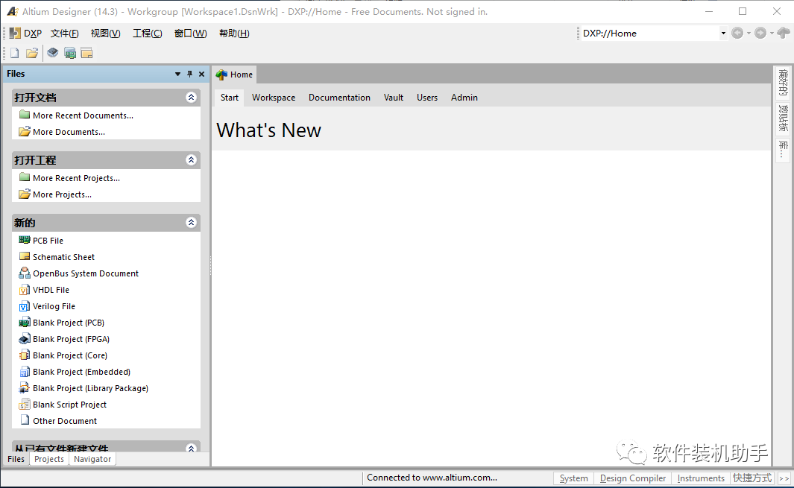The width and height of the screenshot is (794, 488).
Task: Collapse the 新的 section
Action: click(191, 222)
